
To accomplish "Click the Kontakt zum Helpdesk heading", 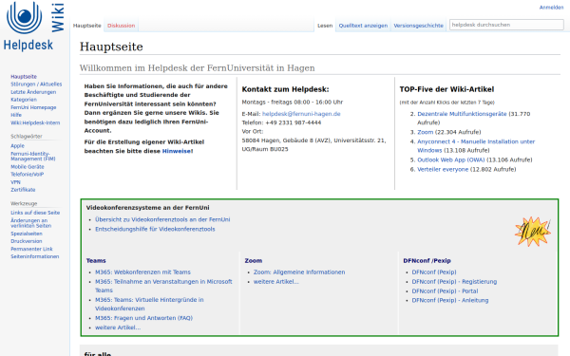I will tap(285, 89).
